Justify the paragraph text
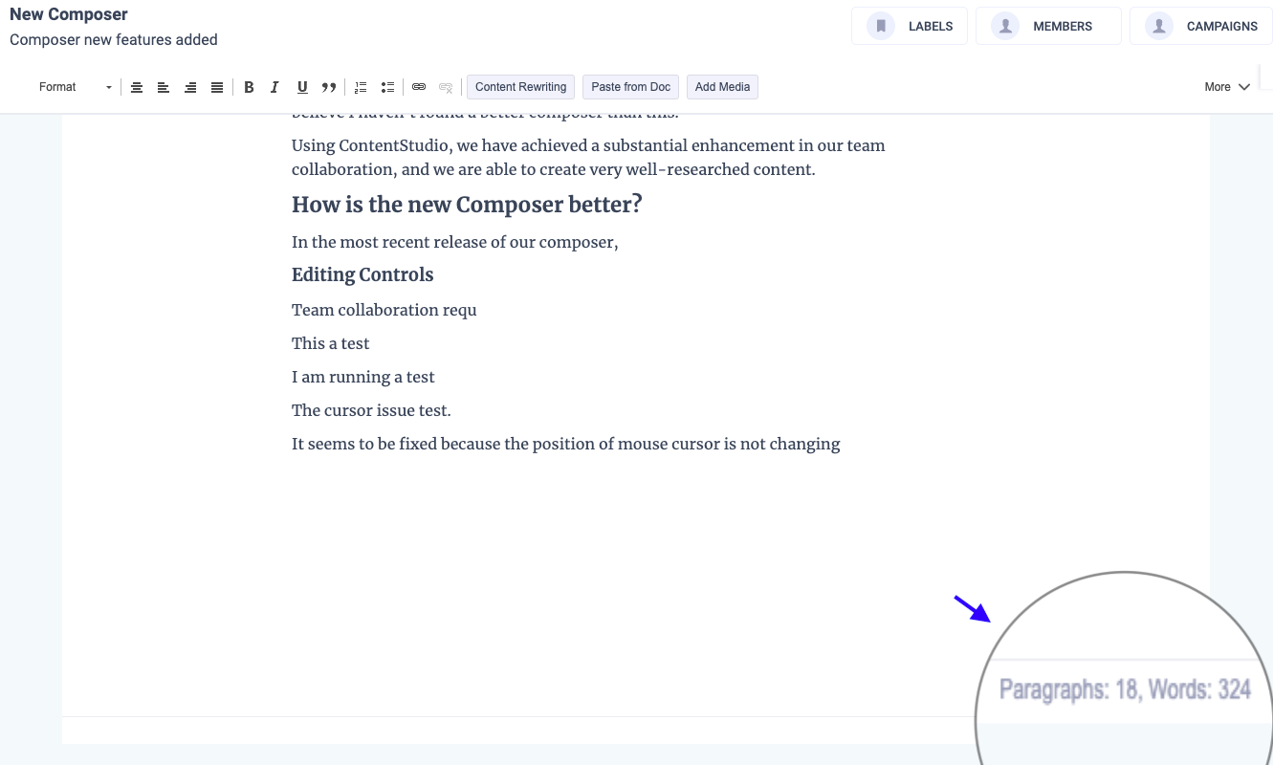 (x=217, y=87)
